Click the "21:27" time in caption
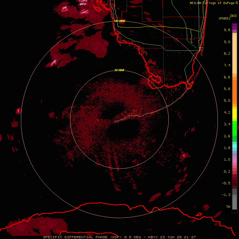Screen dimensions: 239x239 click(x=190, y=237)
